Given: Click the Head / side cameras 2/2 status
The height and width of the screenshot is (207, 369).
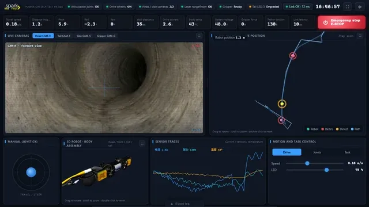Looking at the screenshot, I should click(156, 7).
